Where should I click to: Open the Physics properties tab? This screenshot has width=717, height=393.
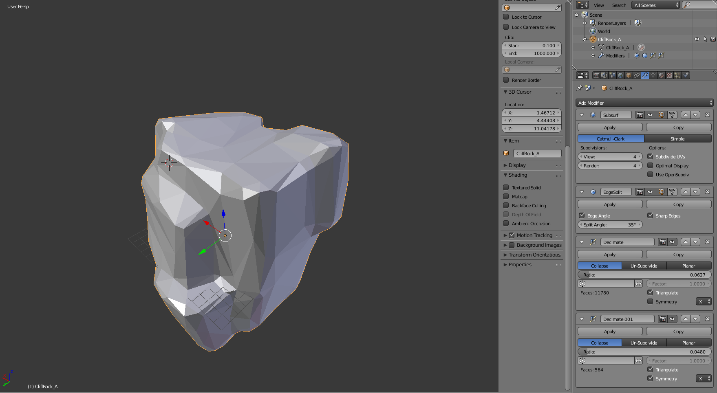click(x=686, y=75)
